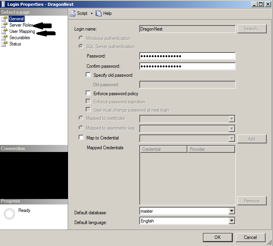Select SQL Server authentication radio button
The height and width of the screenshot is (246, 273).
[81, 46]
